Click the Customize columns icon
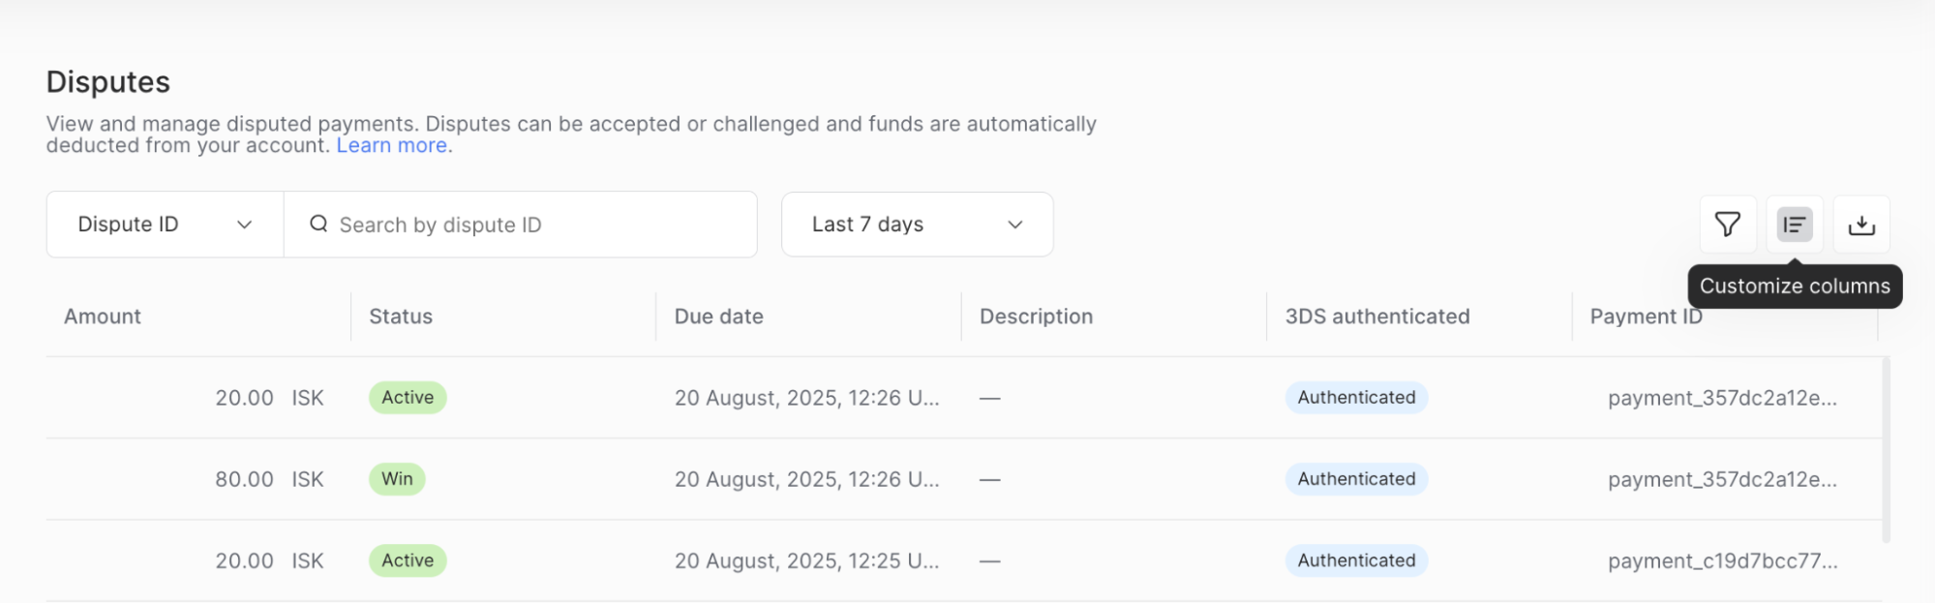Image resolution: width=1935 pixels, height=603 pixels. pyautogui.click(x=1795, y=225)
